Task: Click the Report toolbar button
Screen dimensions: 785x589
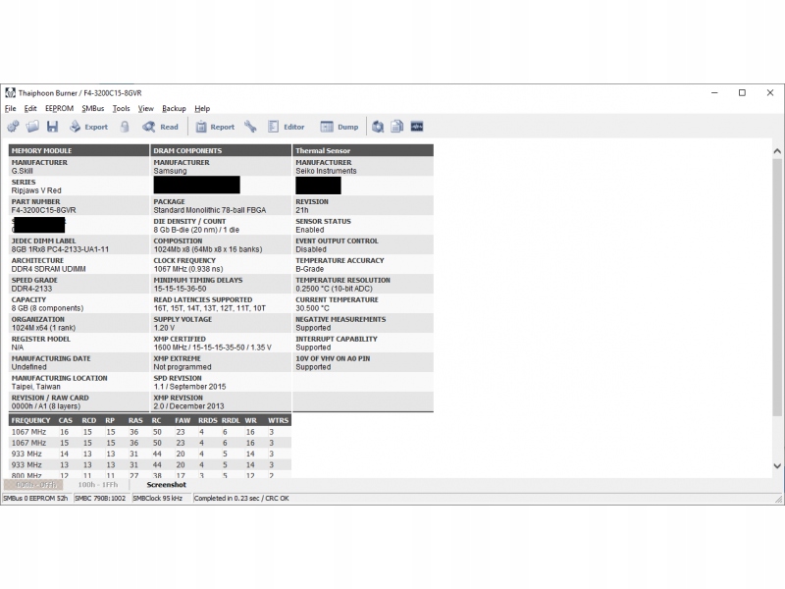Action: tap(215, 127)
